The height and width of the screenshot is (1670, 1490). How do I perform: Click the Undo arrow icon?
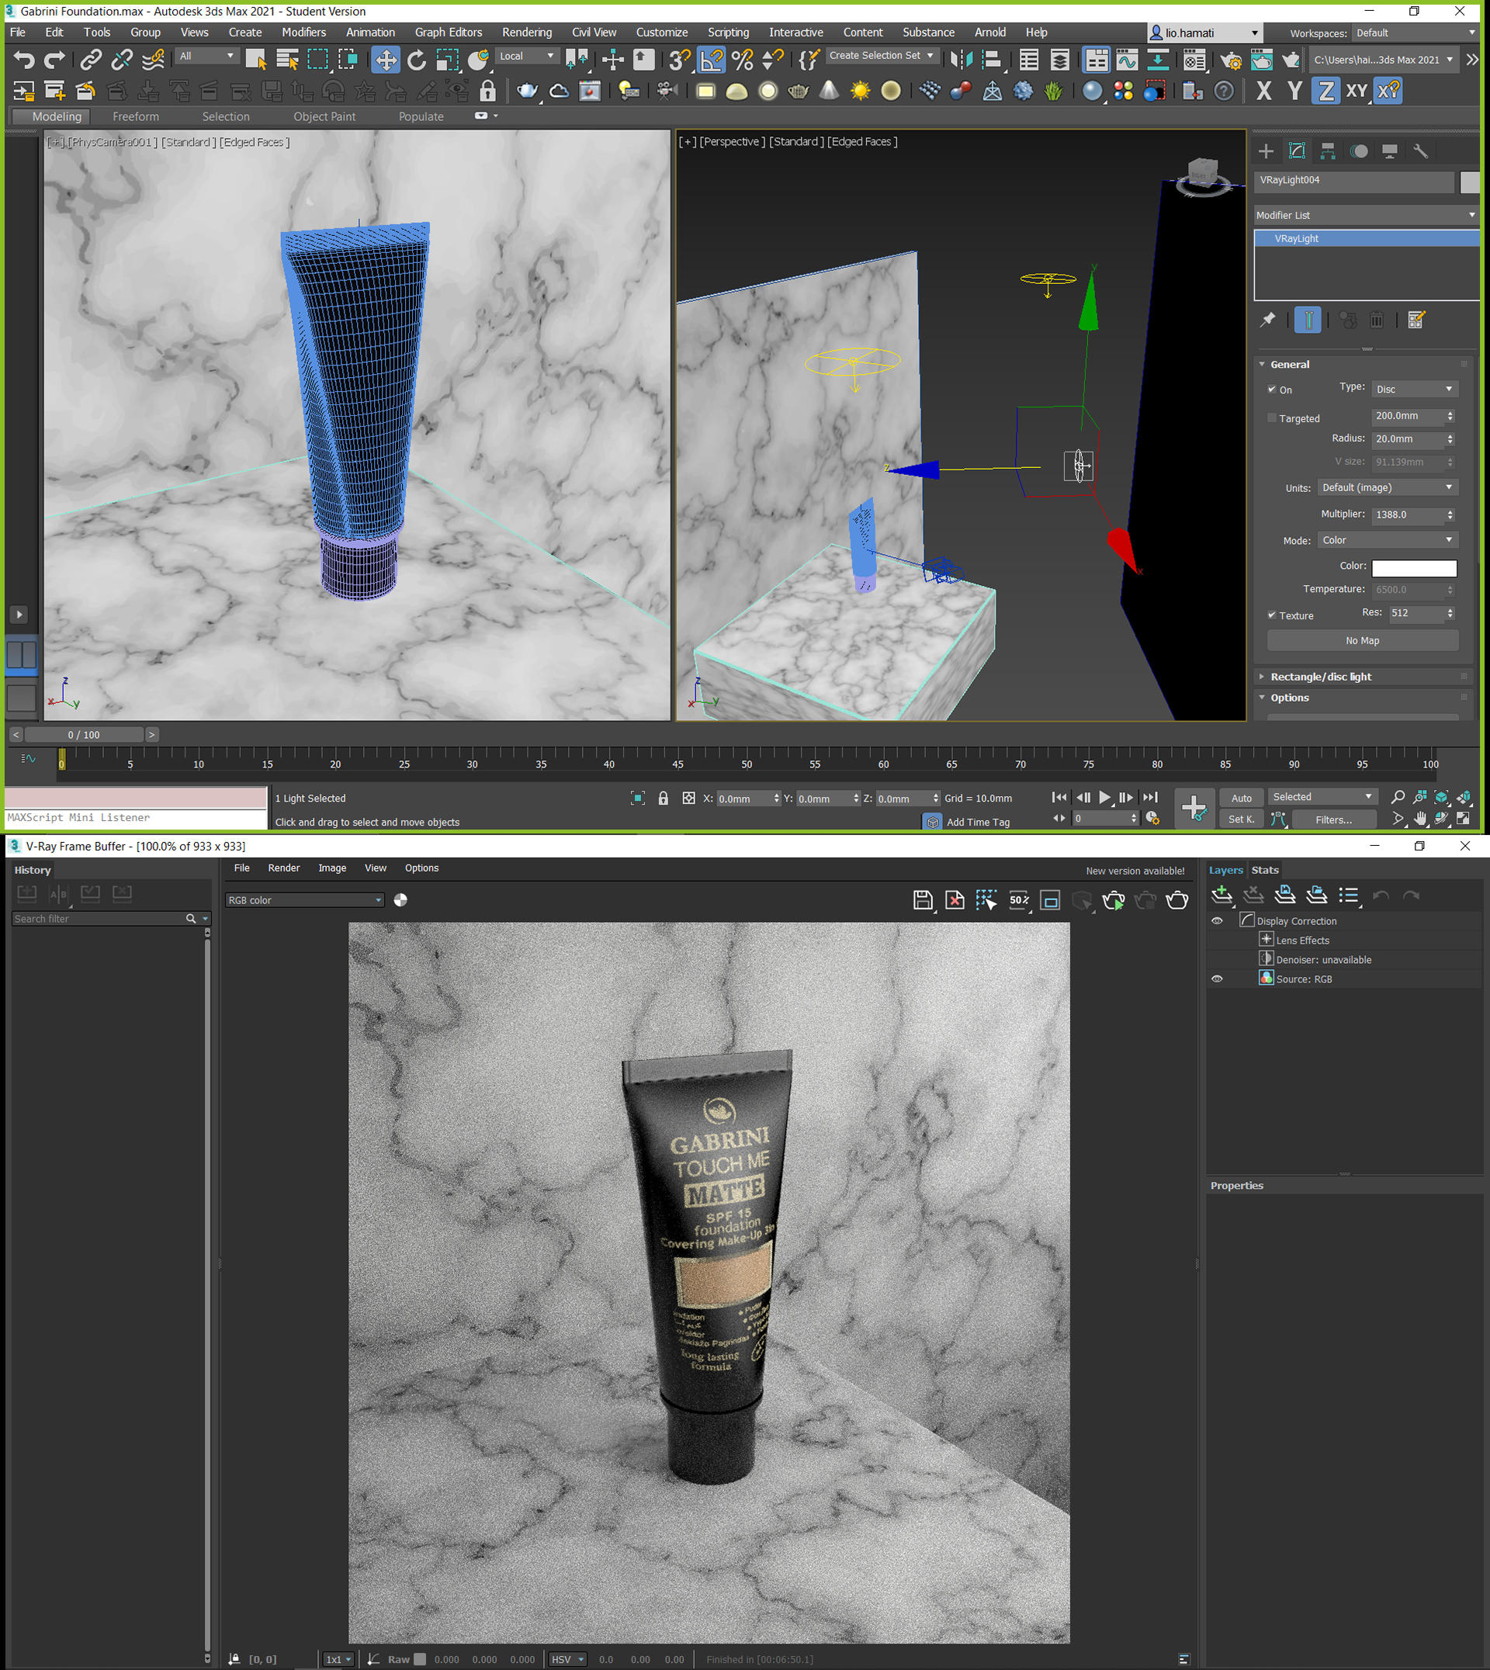(24, 60)
